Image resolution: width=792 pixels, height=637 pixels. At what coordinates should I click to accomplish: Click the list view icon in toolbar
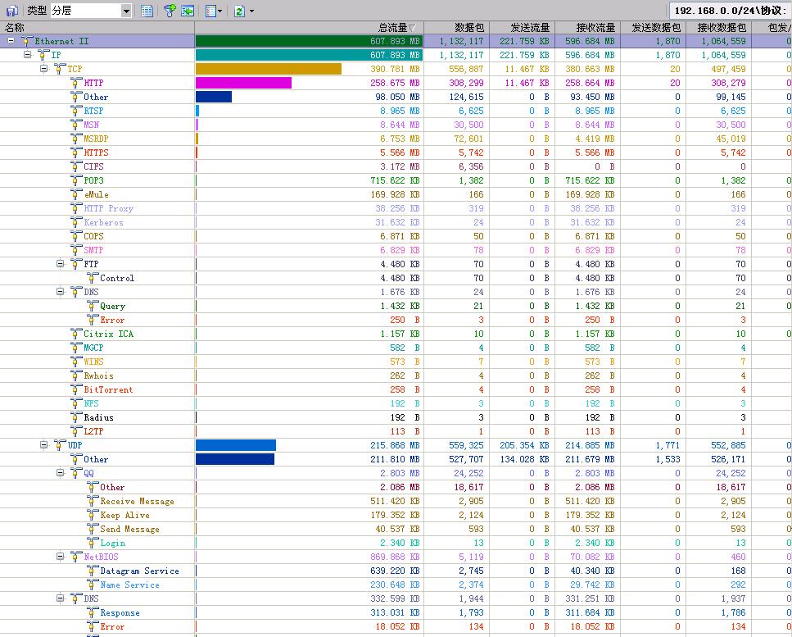tap(147, 11)
